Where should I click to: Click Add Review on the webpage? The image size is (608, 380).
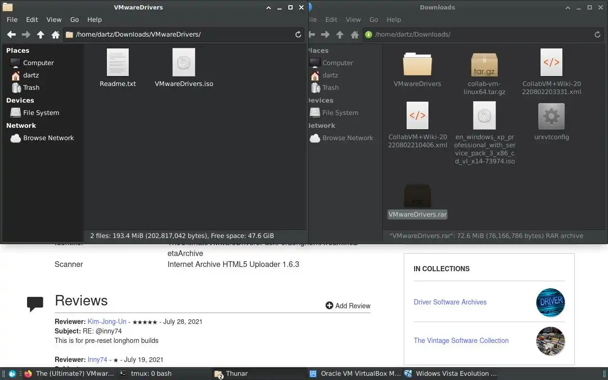[x=348, y=305]
